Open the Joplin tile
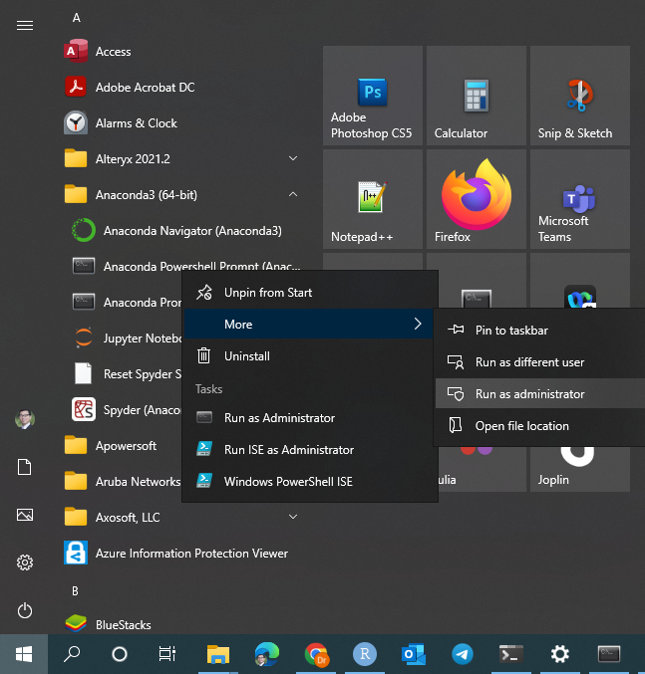This screenshot has height=674, width=645. (580, 469)
